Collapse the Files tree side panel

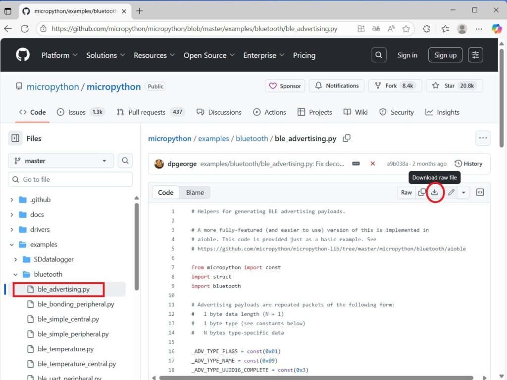(15, 138)
